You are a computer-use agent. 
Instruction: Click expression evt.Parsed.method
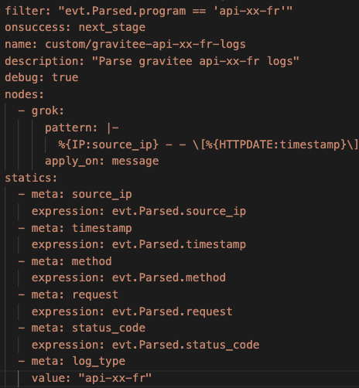click(128, 277)
